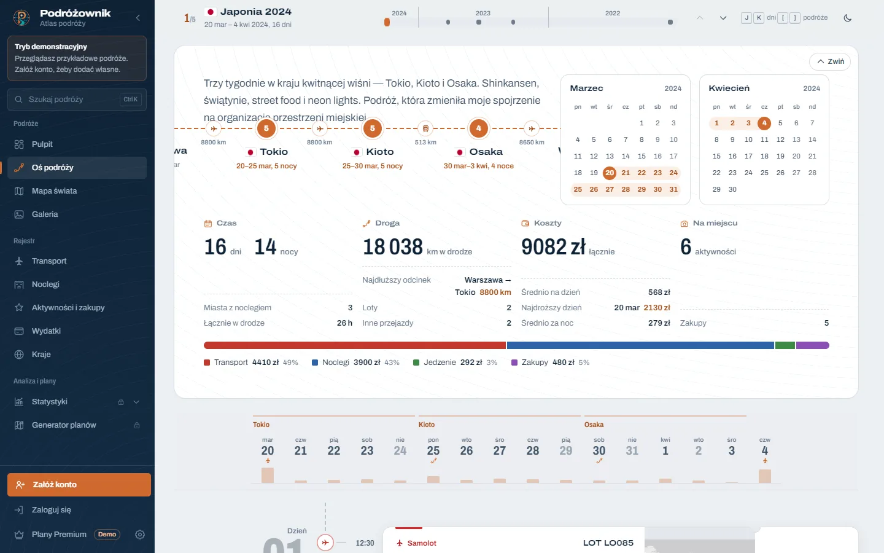
Task: Collapse the trip summary with Zwiń
Action: coord(830,61)
